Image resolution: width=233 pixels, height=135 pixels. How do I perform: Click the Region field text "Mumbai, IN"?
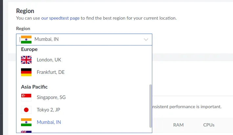[47, 40]
